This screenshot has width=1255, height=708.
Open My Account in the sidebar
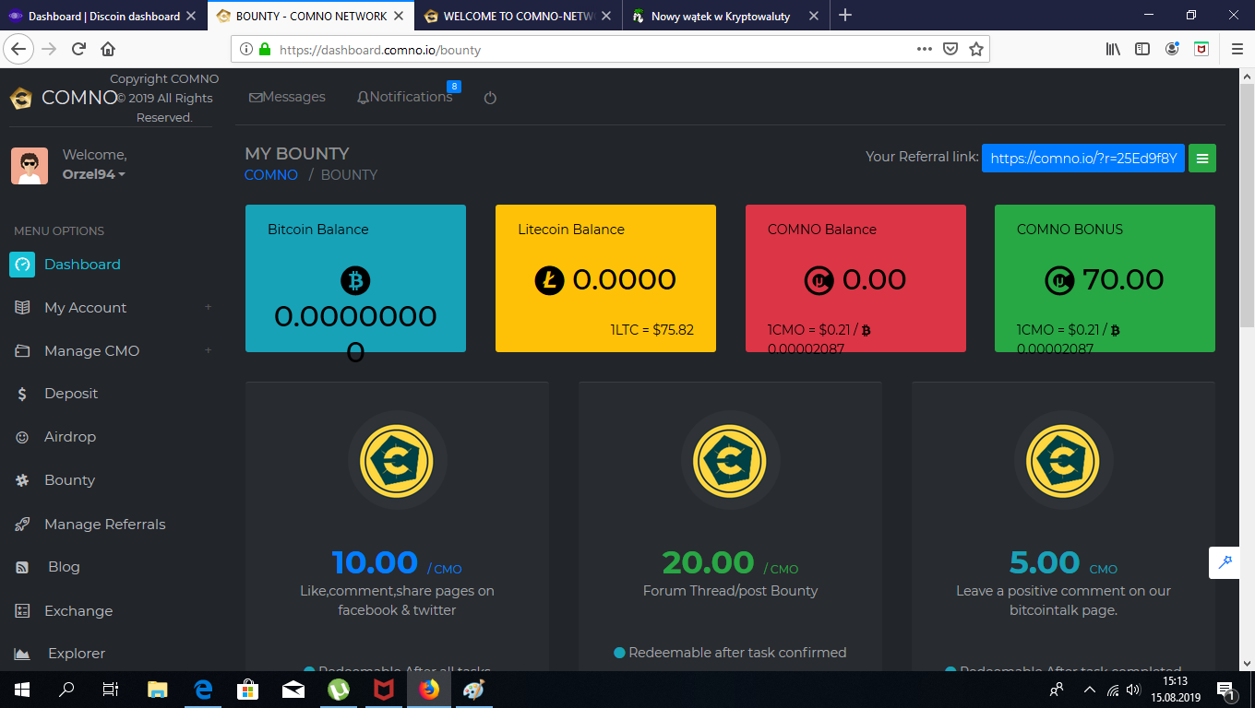click(x=85, y=308)
